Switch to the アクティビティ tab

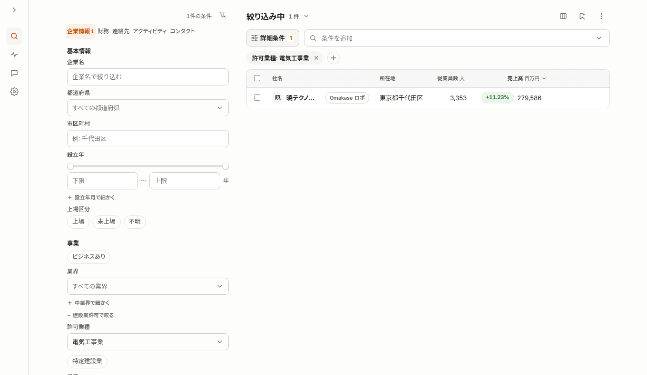pyautogui.click(x=150, y=31)
